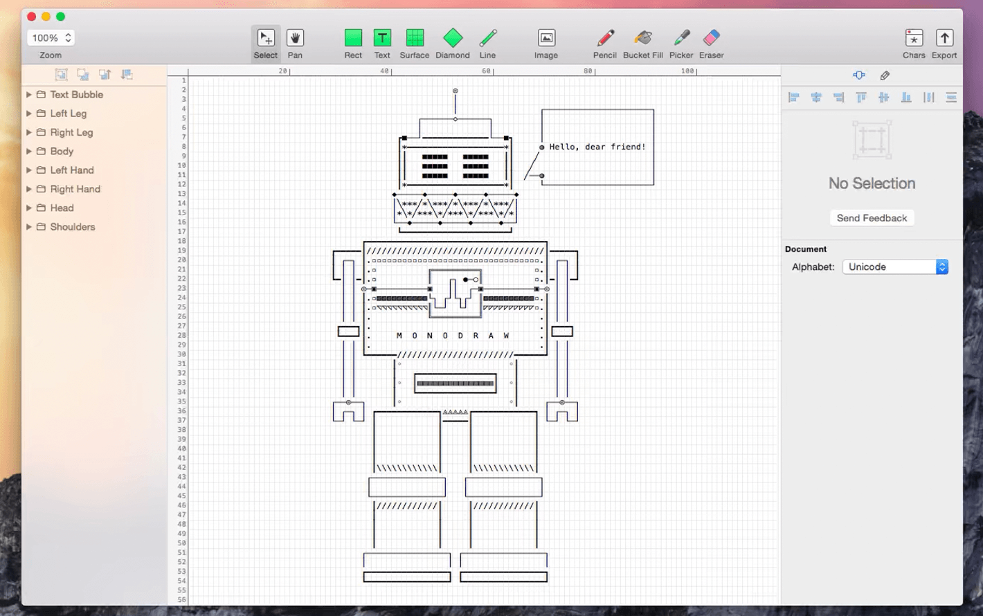Viewport: 983px width, 616px height.
Task: Open the pencil appearance inspector tab
Action: point(885,75)
